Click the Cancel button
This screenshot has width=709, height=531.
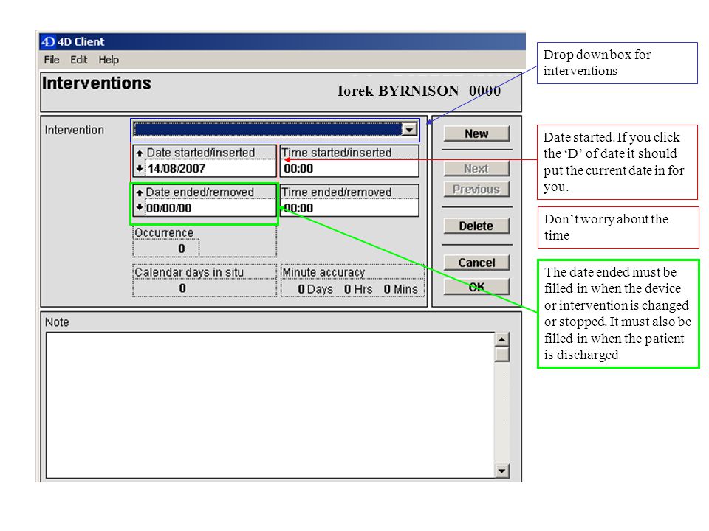(476, 263)
